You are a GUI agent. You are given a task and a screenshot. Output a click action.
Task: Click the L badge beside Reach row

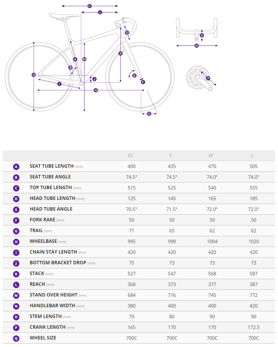[16, 285]
